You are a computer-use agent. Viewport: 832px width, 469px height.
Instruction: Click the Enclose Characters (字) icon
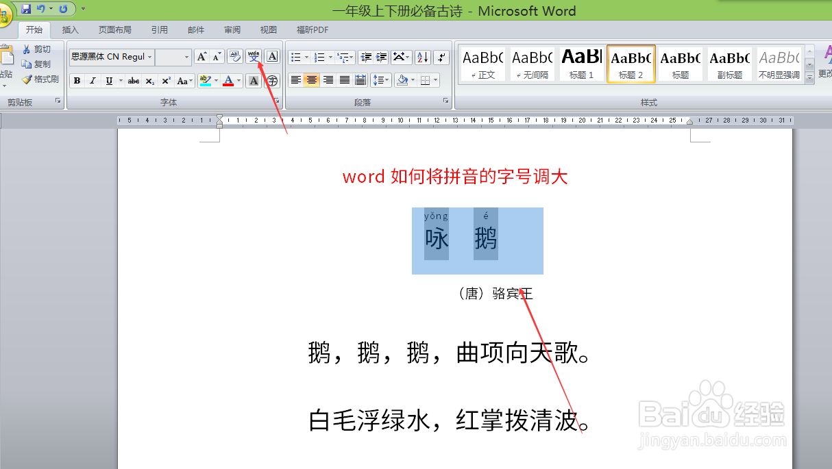272,81
